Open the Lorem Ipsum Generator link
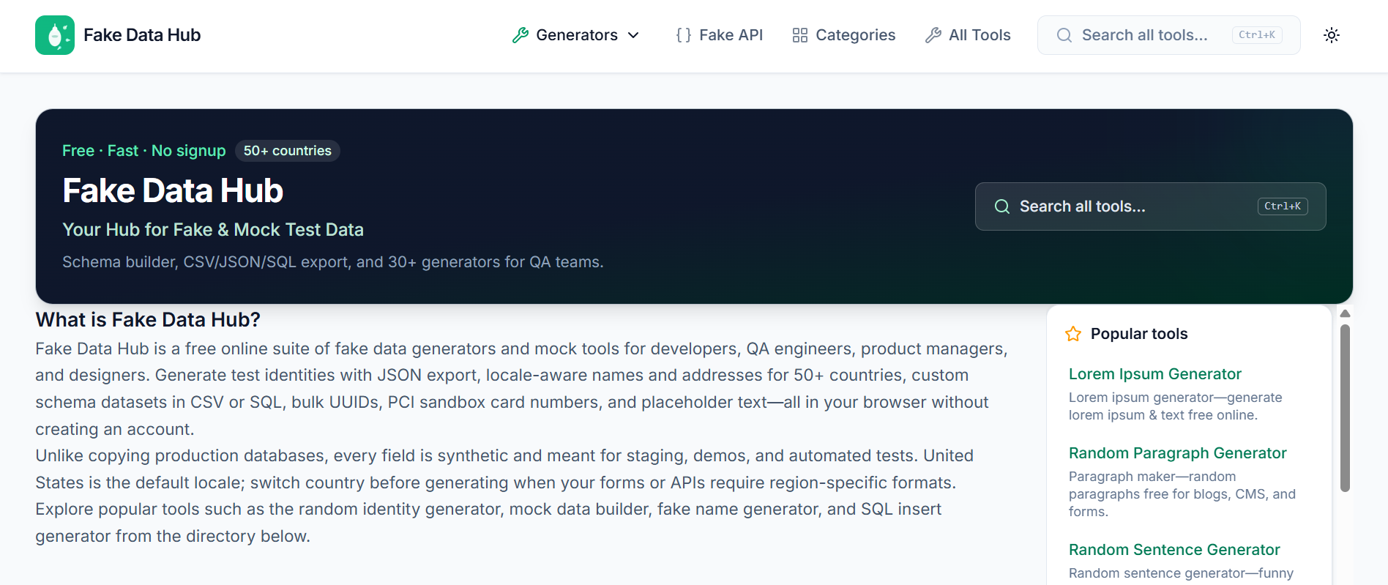 click(x=1155, y=374)
